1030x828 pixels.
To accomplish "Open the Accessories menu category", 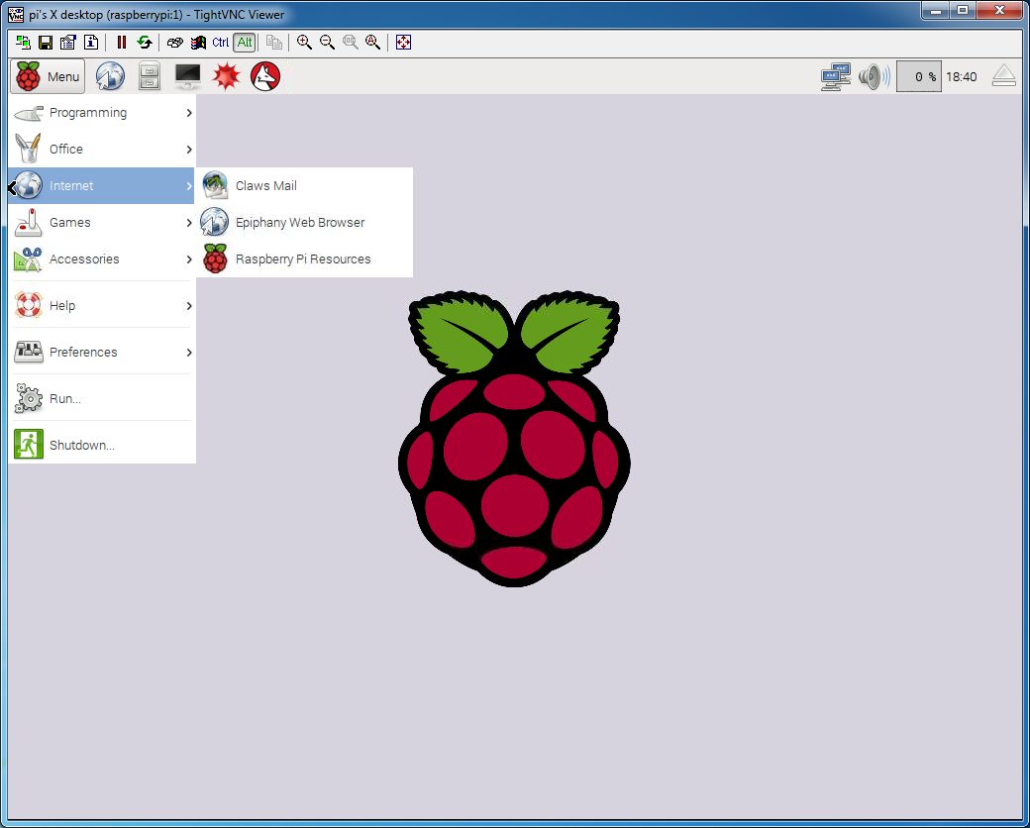I will [102, 259].
